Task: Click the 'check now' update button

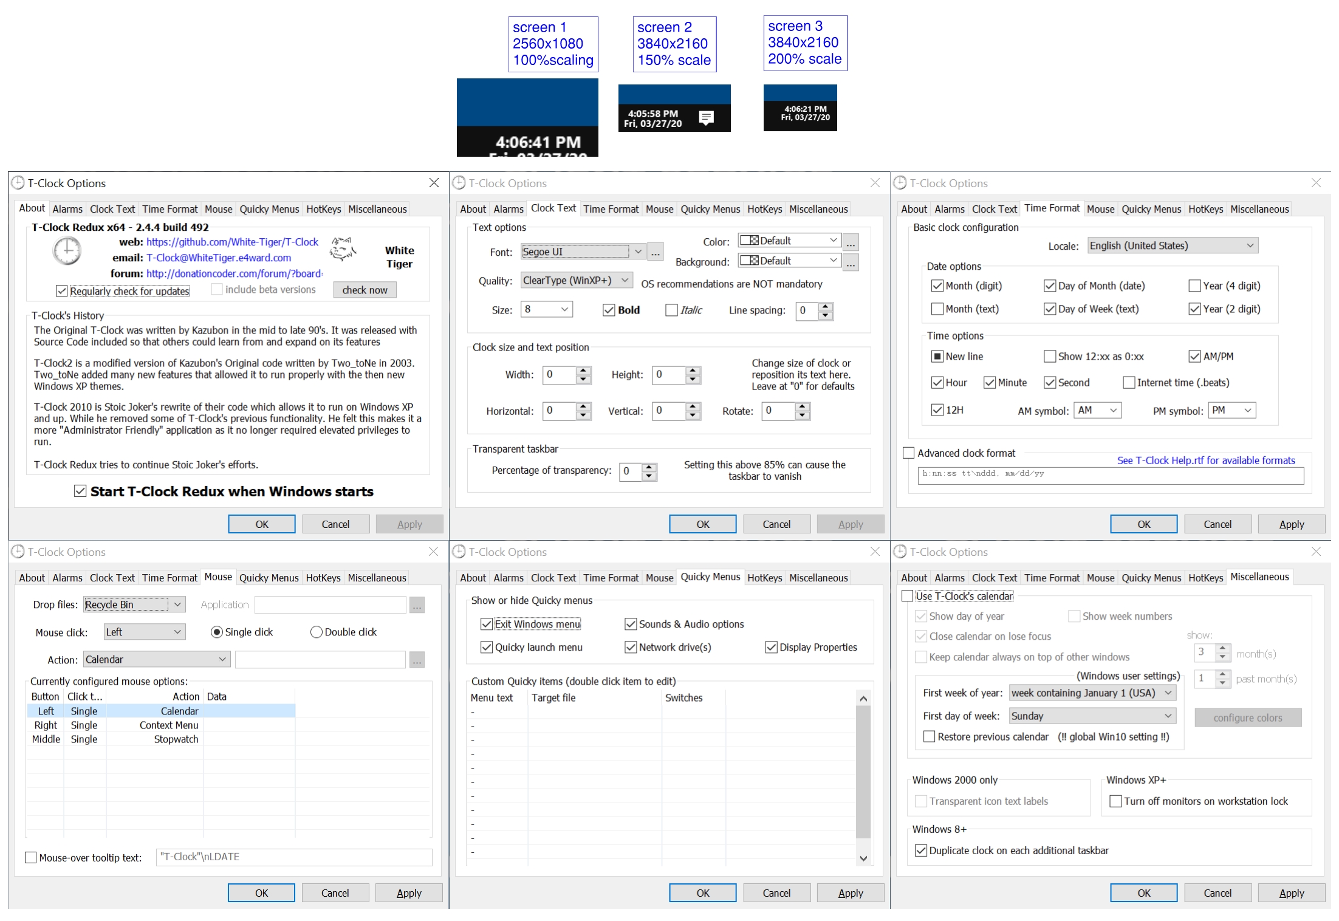Action: 365,290
